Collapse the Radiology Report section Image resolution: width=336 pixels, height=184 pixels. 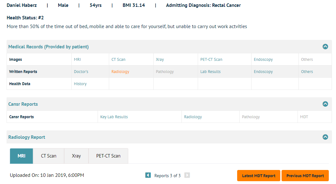[325, 137]
